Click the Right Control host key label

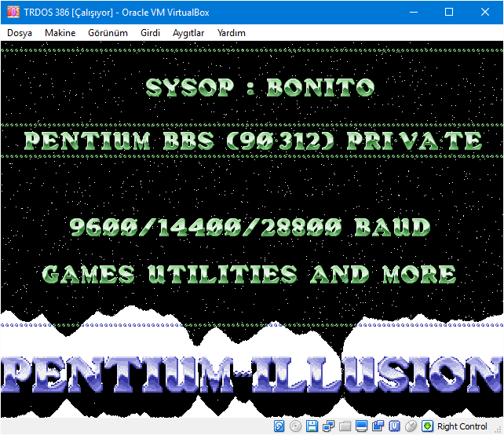pyautogui.click(x=462, y=426)
